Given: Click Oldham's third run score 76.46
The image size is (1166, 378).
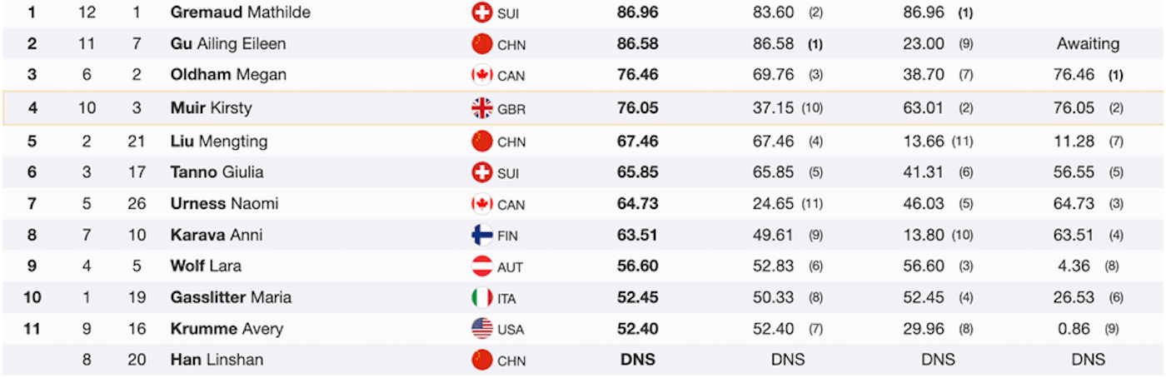Looking at the screenshot, I should pyautogui.click(x=1074, y=75).
